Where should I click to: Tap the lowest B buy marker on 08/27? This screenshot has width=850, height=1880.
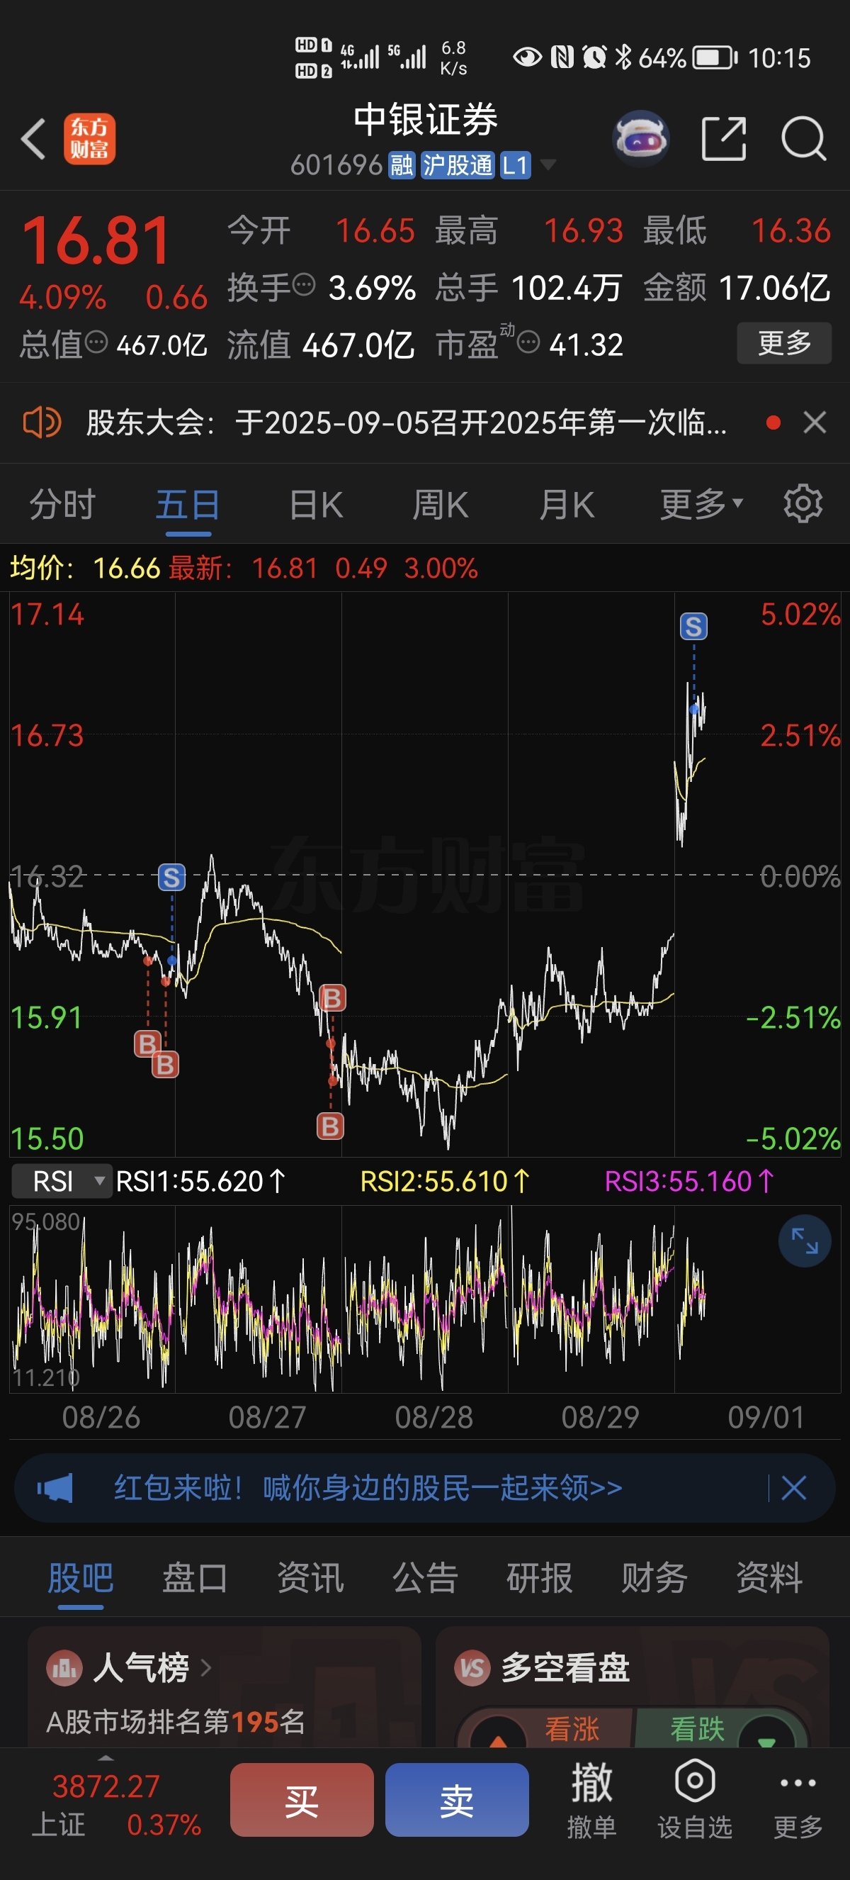[330, 1126]
